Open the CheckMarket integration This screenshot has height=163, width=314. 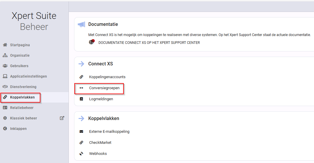click(100, 143)
